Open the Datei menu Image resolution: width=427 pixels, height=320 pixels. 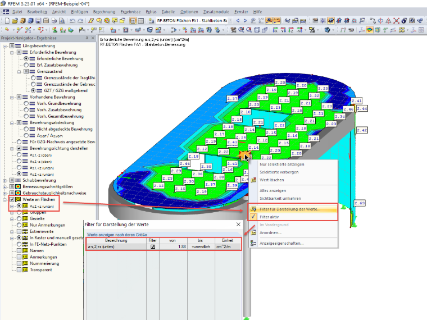17,12
